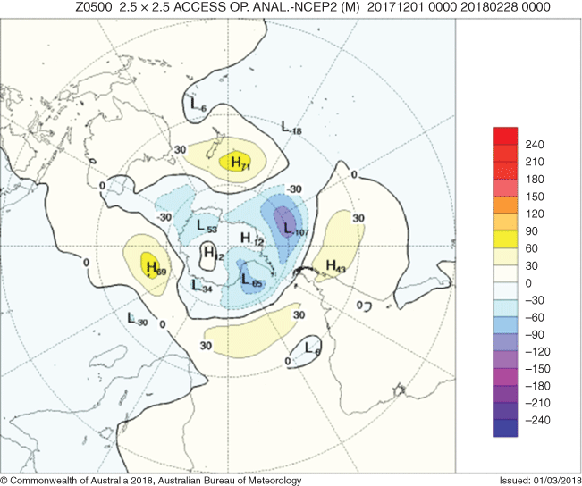Click the H43 high anomaly label
The image size is (582, 486).
tap(335, 266)
